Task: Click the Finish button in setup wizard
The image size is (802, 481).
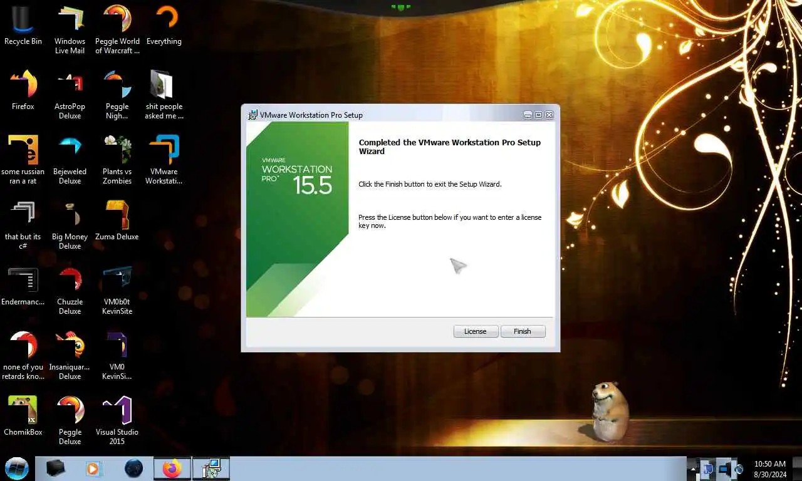Action: click(x=523, y=331)
